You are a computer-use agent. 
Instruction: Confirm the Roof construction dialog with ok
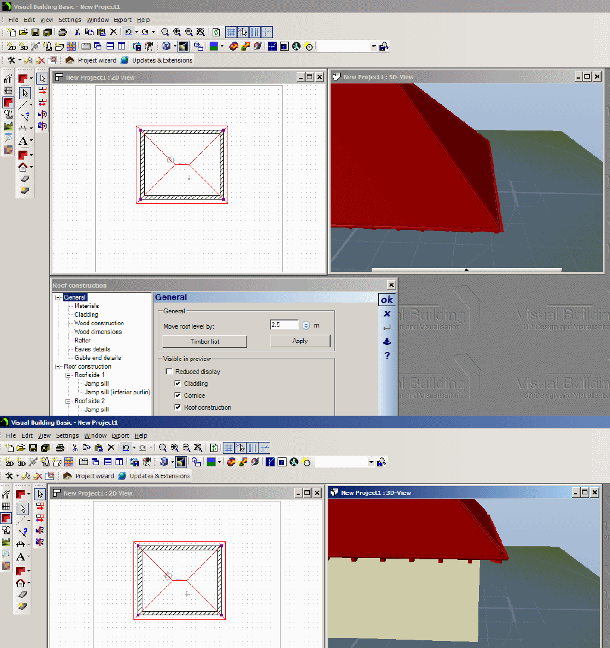click(387, 300)
